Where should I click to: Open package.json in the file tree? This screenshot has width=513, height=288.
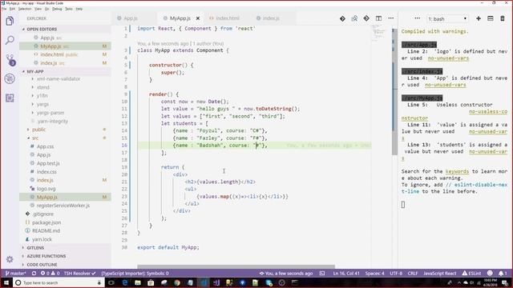46,222
